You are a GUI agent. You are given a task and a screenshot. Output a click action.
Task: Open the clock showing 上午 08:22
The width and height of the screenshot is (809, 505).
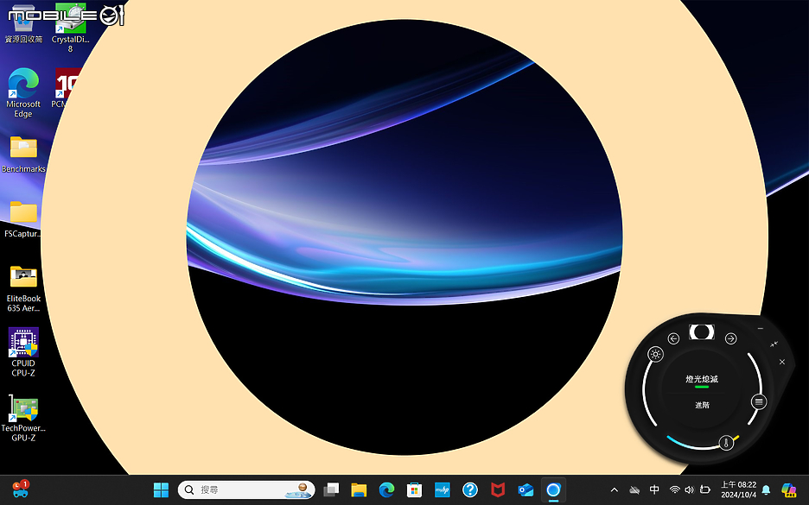pyautogui.click(x=738, y=489)
